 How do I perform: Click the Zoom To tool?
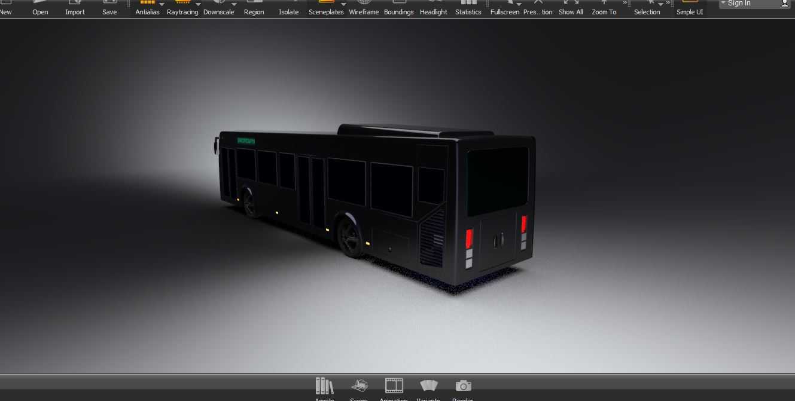pos(604,8)
